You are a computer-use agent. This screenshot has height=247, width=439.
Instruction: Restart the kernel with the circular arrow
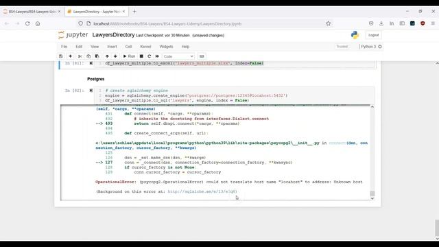tap(150, 56)
